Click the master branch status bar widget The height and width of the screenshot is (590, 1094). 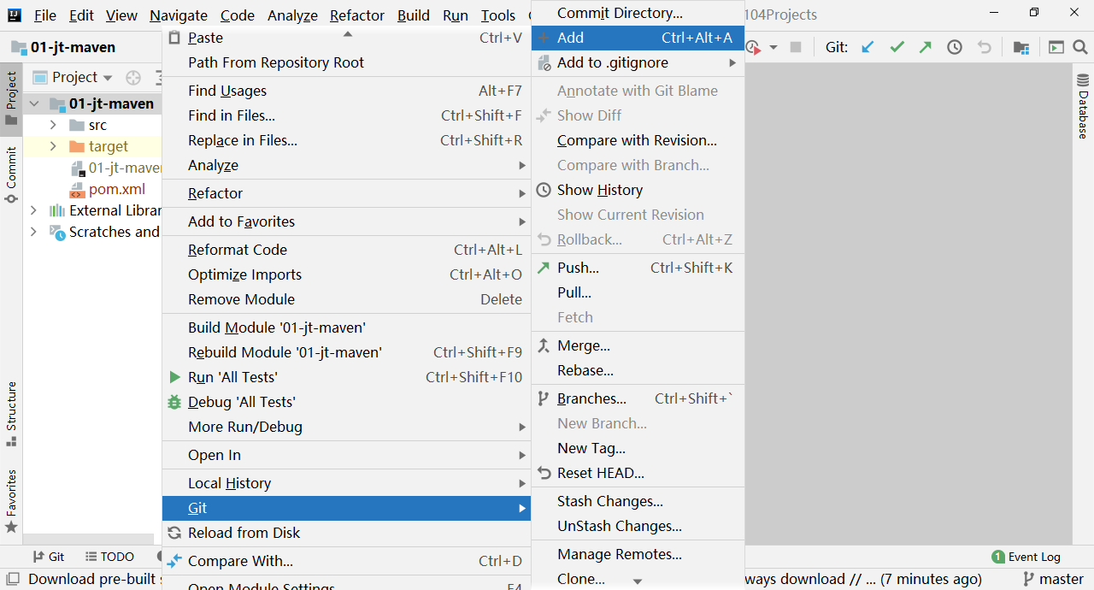[1053, 579]
